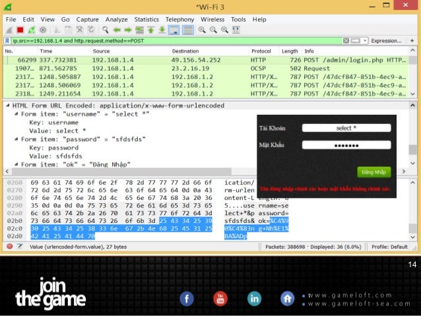Open capture options dialog icon
The height and width of the screenshot is (316, 421).
43,30
